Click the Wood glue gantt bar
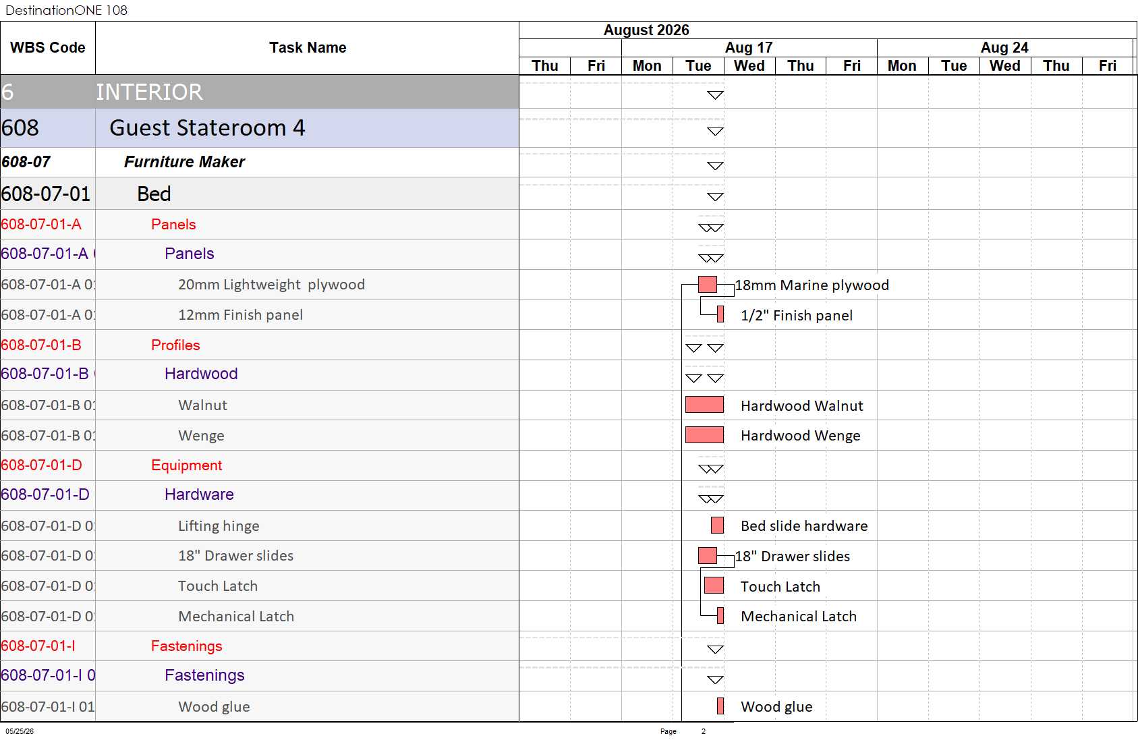The image size is (1138, 740). click(720, 706)
